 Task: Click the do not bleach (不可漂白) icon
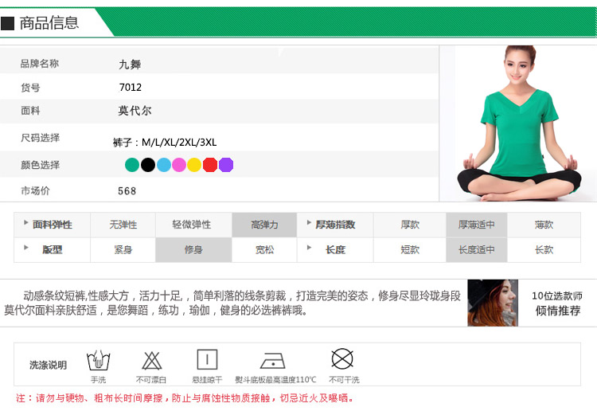point(151,360)
